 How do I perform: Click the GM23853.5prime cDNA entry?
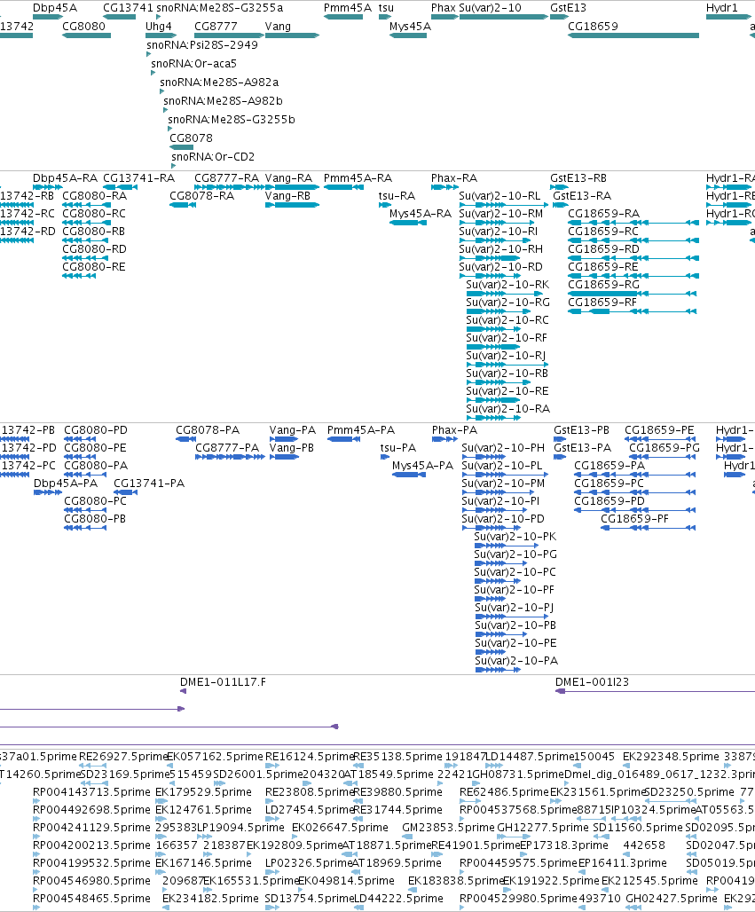tap(448, 828)
